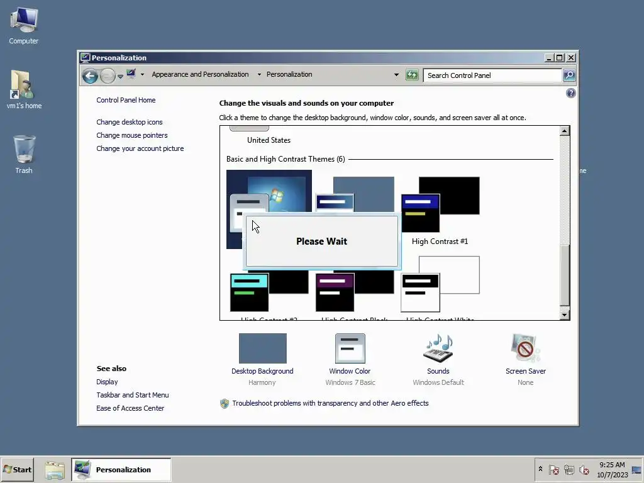Open Change your account picture
This screenshot has height=483, width=644.
click(x=140, y=148)
